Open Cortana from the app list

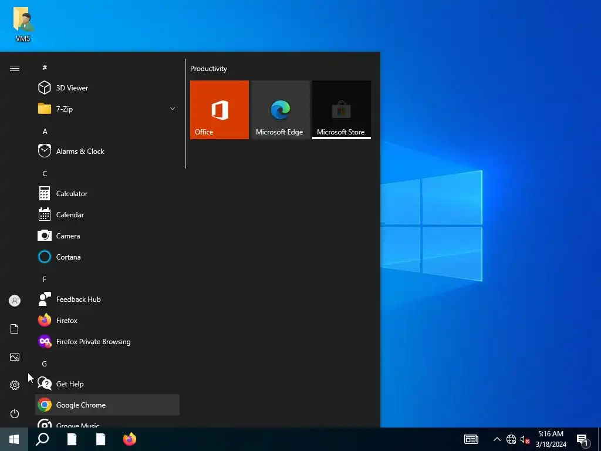click(x=107, y=257)
